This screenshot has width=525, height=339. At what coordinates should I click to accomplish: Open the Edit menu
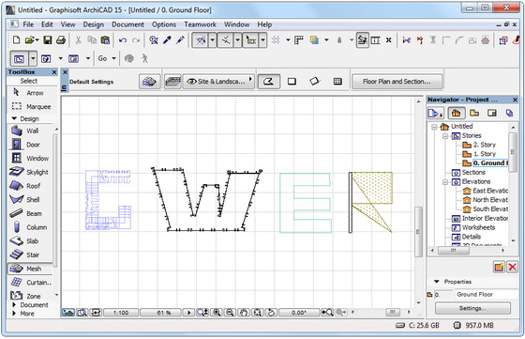(x=47, y=24)
